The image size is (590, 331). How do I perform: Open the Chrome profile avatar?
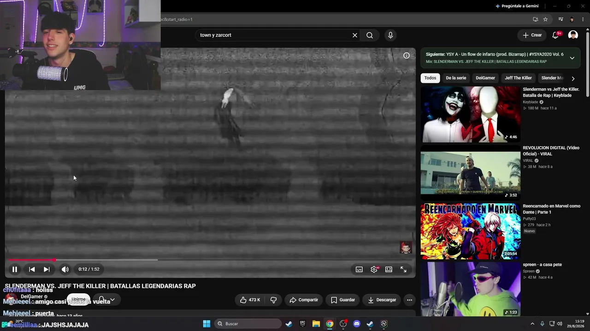pos(572,19)
